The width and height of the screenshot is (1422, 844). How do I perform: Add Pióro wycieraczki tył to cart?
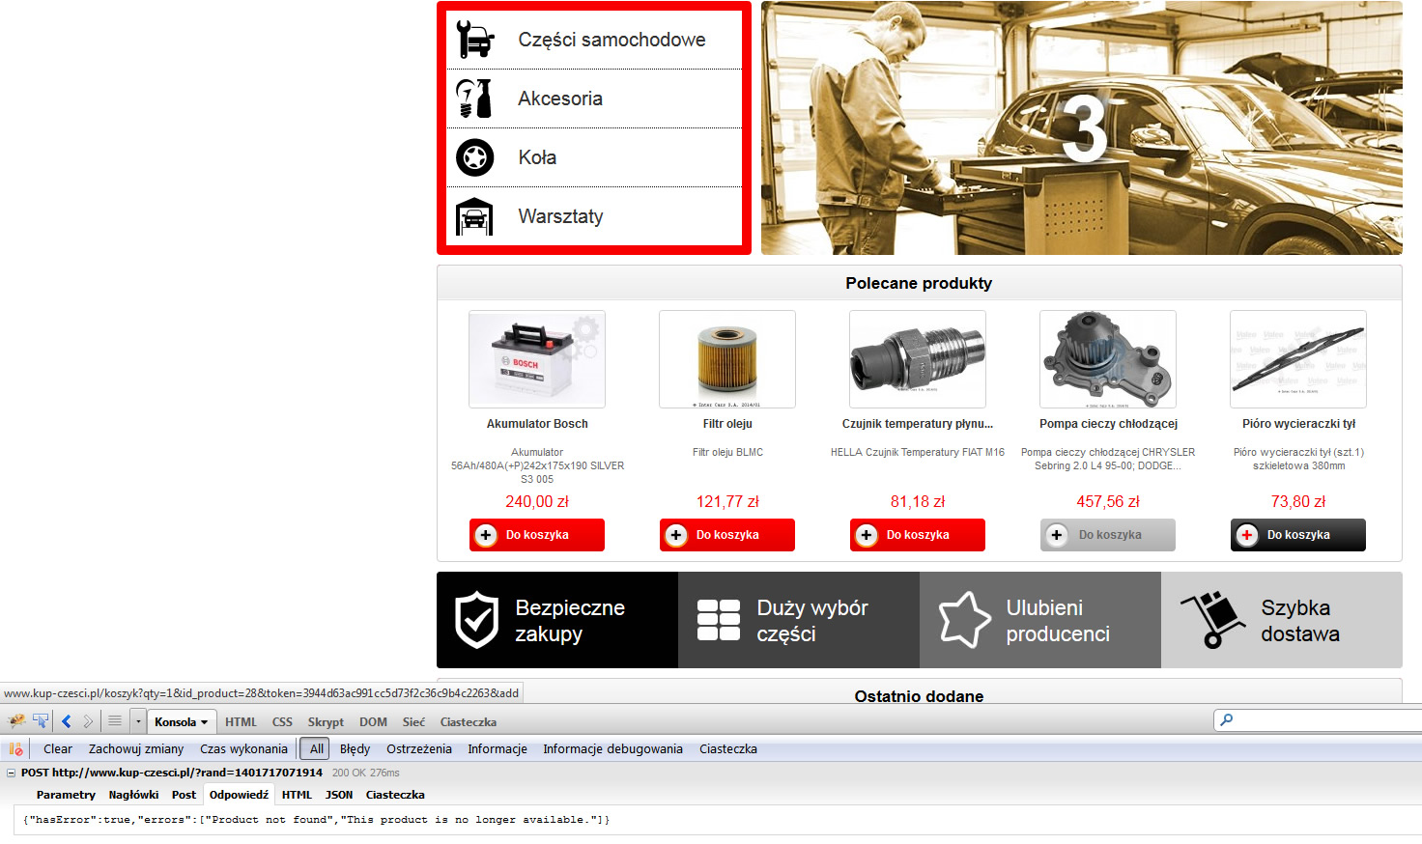tap(1298, 535)
